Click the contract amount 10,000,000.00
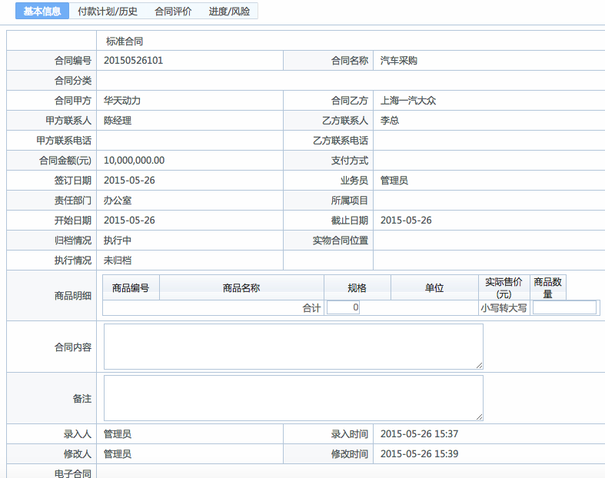 click(x=134, y=161)
